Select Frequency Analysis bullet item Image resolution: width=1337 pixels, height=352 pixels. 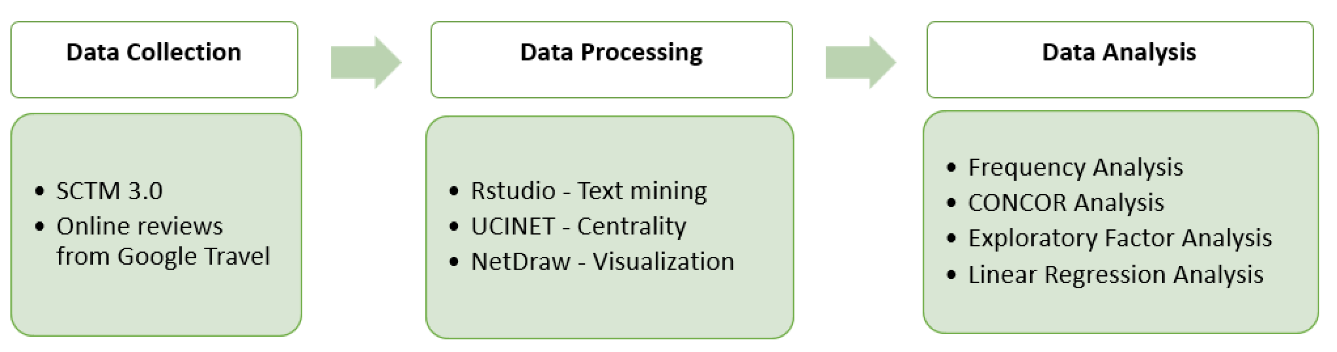[x=1075, y=168]
